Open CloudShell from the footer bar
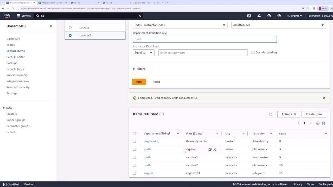 pos(11,184)
